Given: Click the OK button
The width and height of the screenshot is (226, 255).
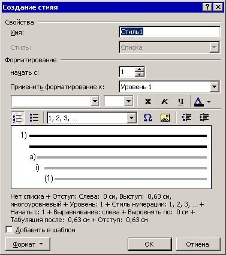Looking at the screenshot, I should click(150, 244).
